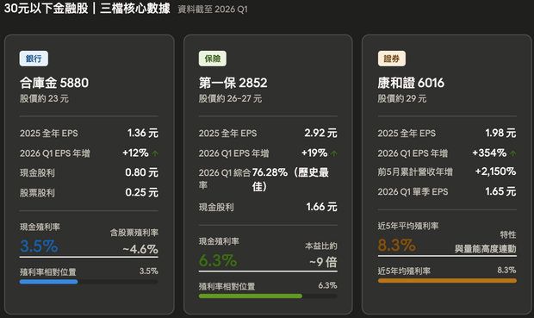Select the 合庫金 5880 stock title
Image resolution: width=534 pixels, height=318 pixels.
[54, 83]
